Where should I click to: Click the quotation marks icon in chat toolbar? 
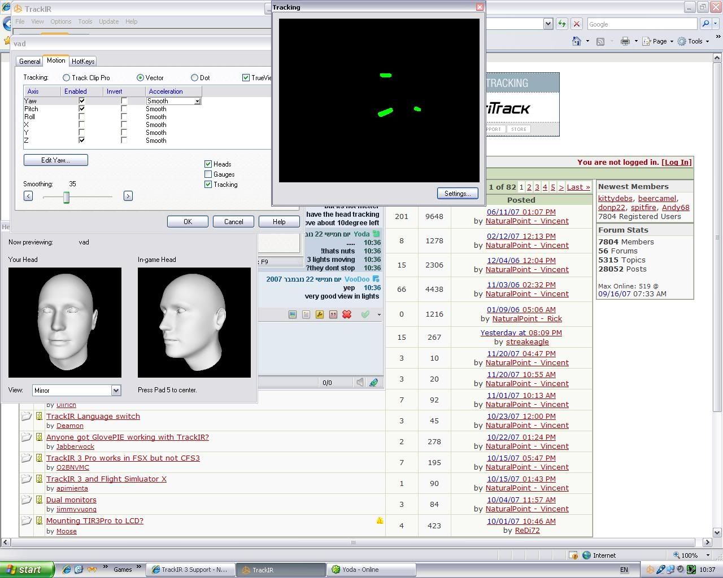[x=333, y=314]
